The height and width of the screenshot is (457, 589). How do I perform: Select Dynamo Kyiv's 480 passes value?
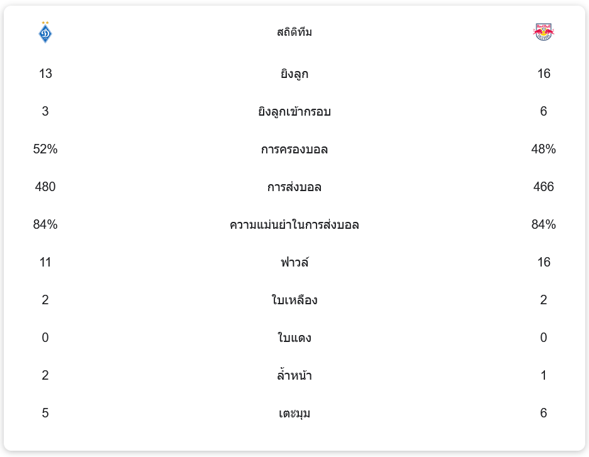45,187
